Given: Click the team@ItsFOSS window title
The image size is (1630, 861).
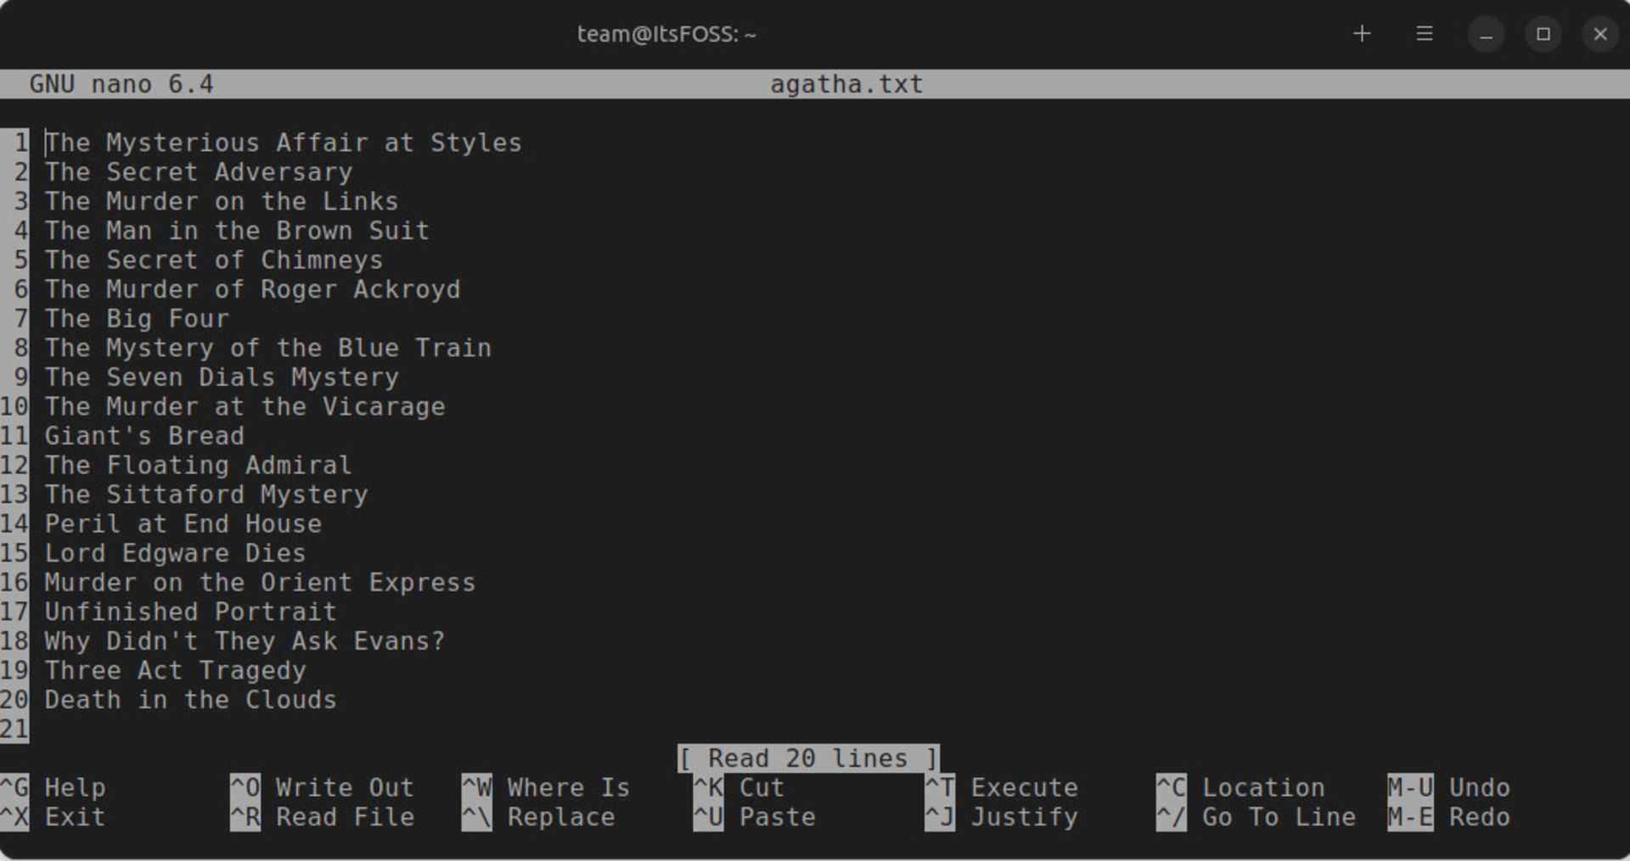Looking at the screenshot, I should (666, 34).
